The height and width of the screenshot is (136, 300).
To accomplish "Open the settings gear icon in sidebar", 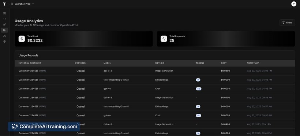I will click(5, 42).
